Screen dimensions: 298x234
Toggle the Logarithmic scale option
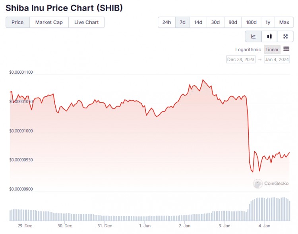tap(248, 50)
